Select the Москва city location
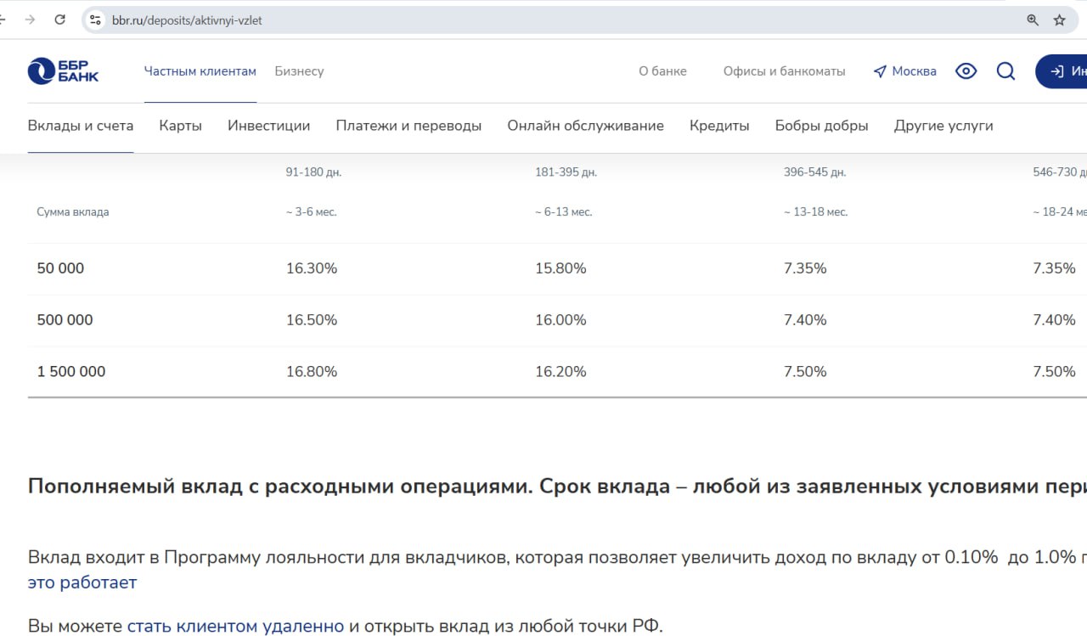The image size is (1087, 636). (x=904, y=71)
